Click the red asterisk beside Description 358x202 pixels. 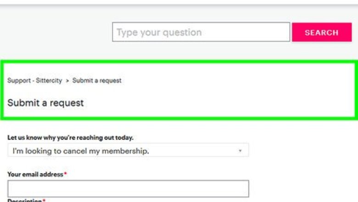tap(44, 201)
